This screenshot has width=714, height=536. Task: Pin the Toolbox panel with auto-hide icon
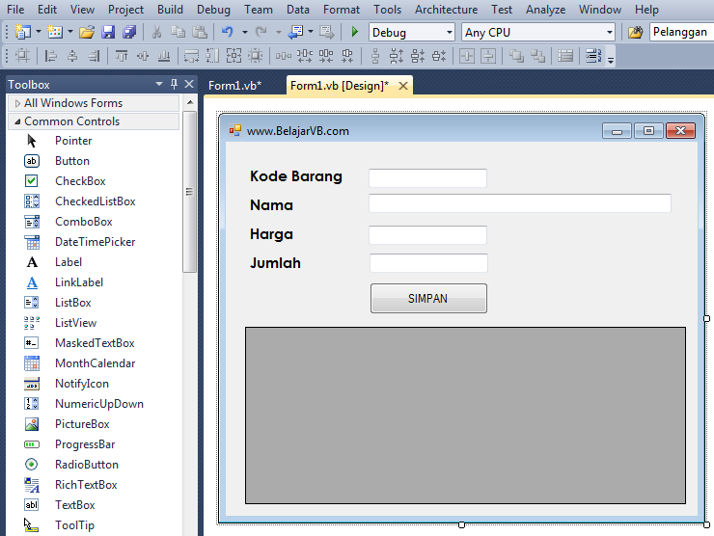[174, 84]
